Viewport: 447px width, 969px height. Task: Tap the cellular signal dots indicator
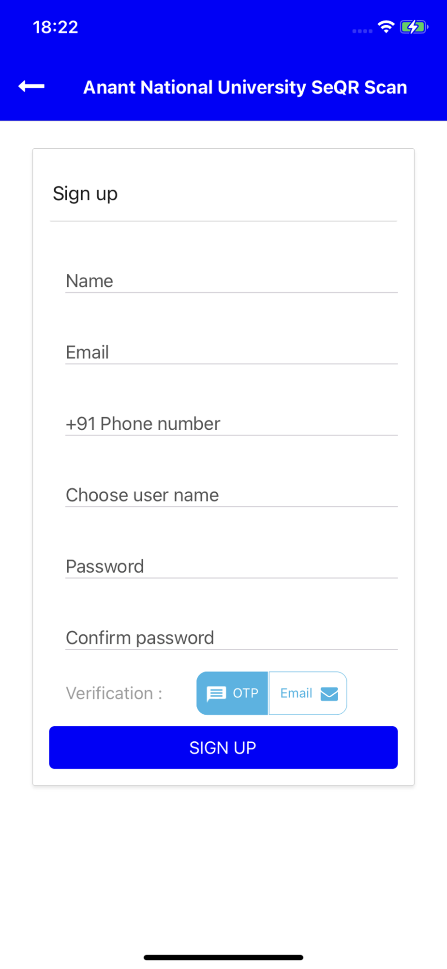[x=362, y=31]
